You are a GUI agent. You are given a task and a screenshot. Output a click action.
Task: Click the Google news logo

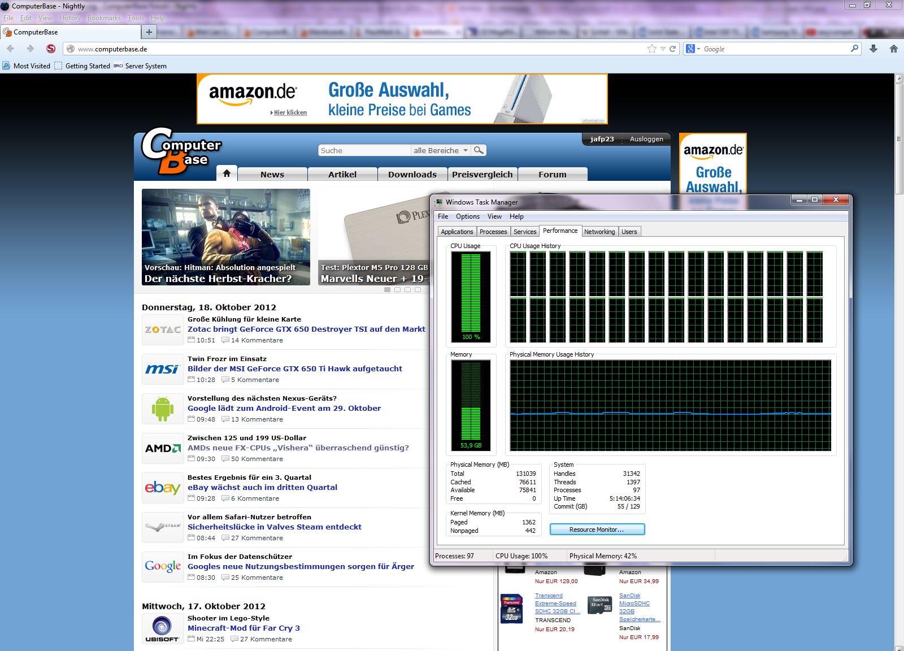coord(163,566)
